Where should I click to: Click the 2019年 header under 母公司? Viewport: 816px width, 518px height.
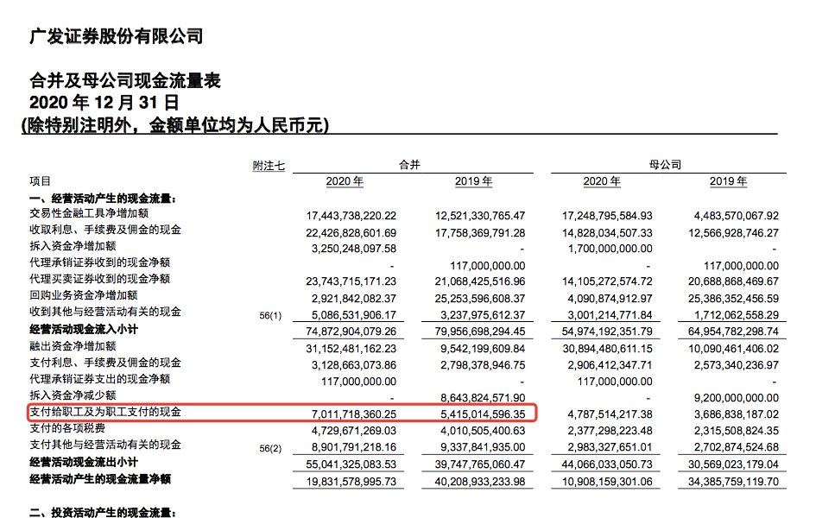pyautogui.click(x=728, y=181)
